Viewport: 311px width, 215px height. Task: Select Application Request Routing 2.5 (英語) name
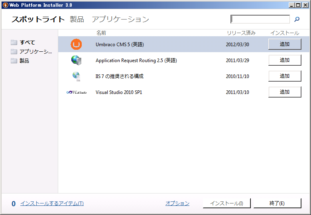click(136, 61)
